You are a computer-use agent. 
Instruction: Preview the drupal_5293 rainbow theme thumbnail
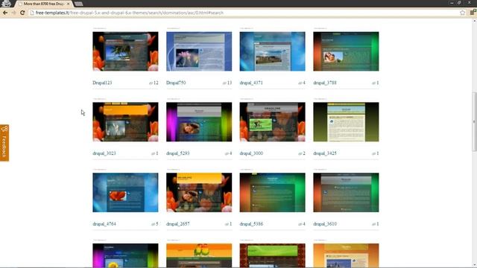pos(199,122)
